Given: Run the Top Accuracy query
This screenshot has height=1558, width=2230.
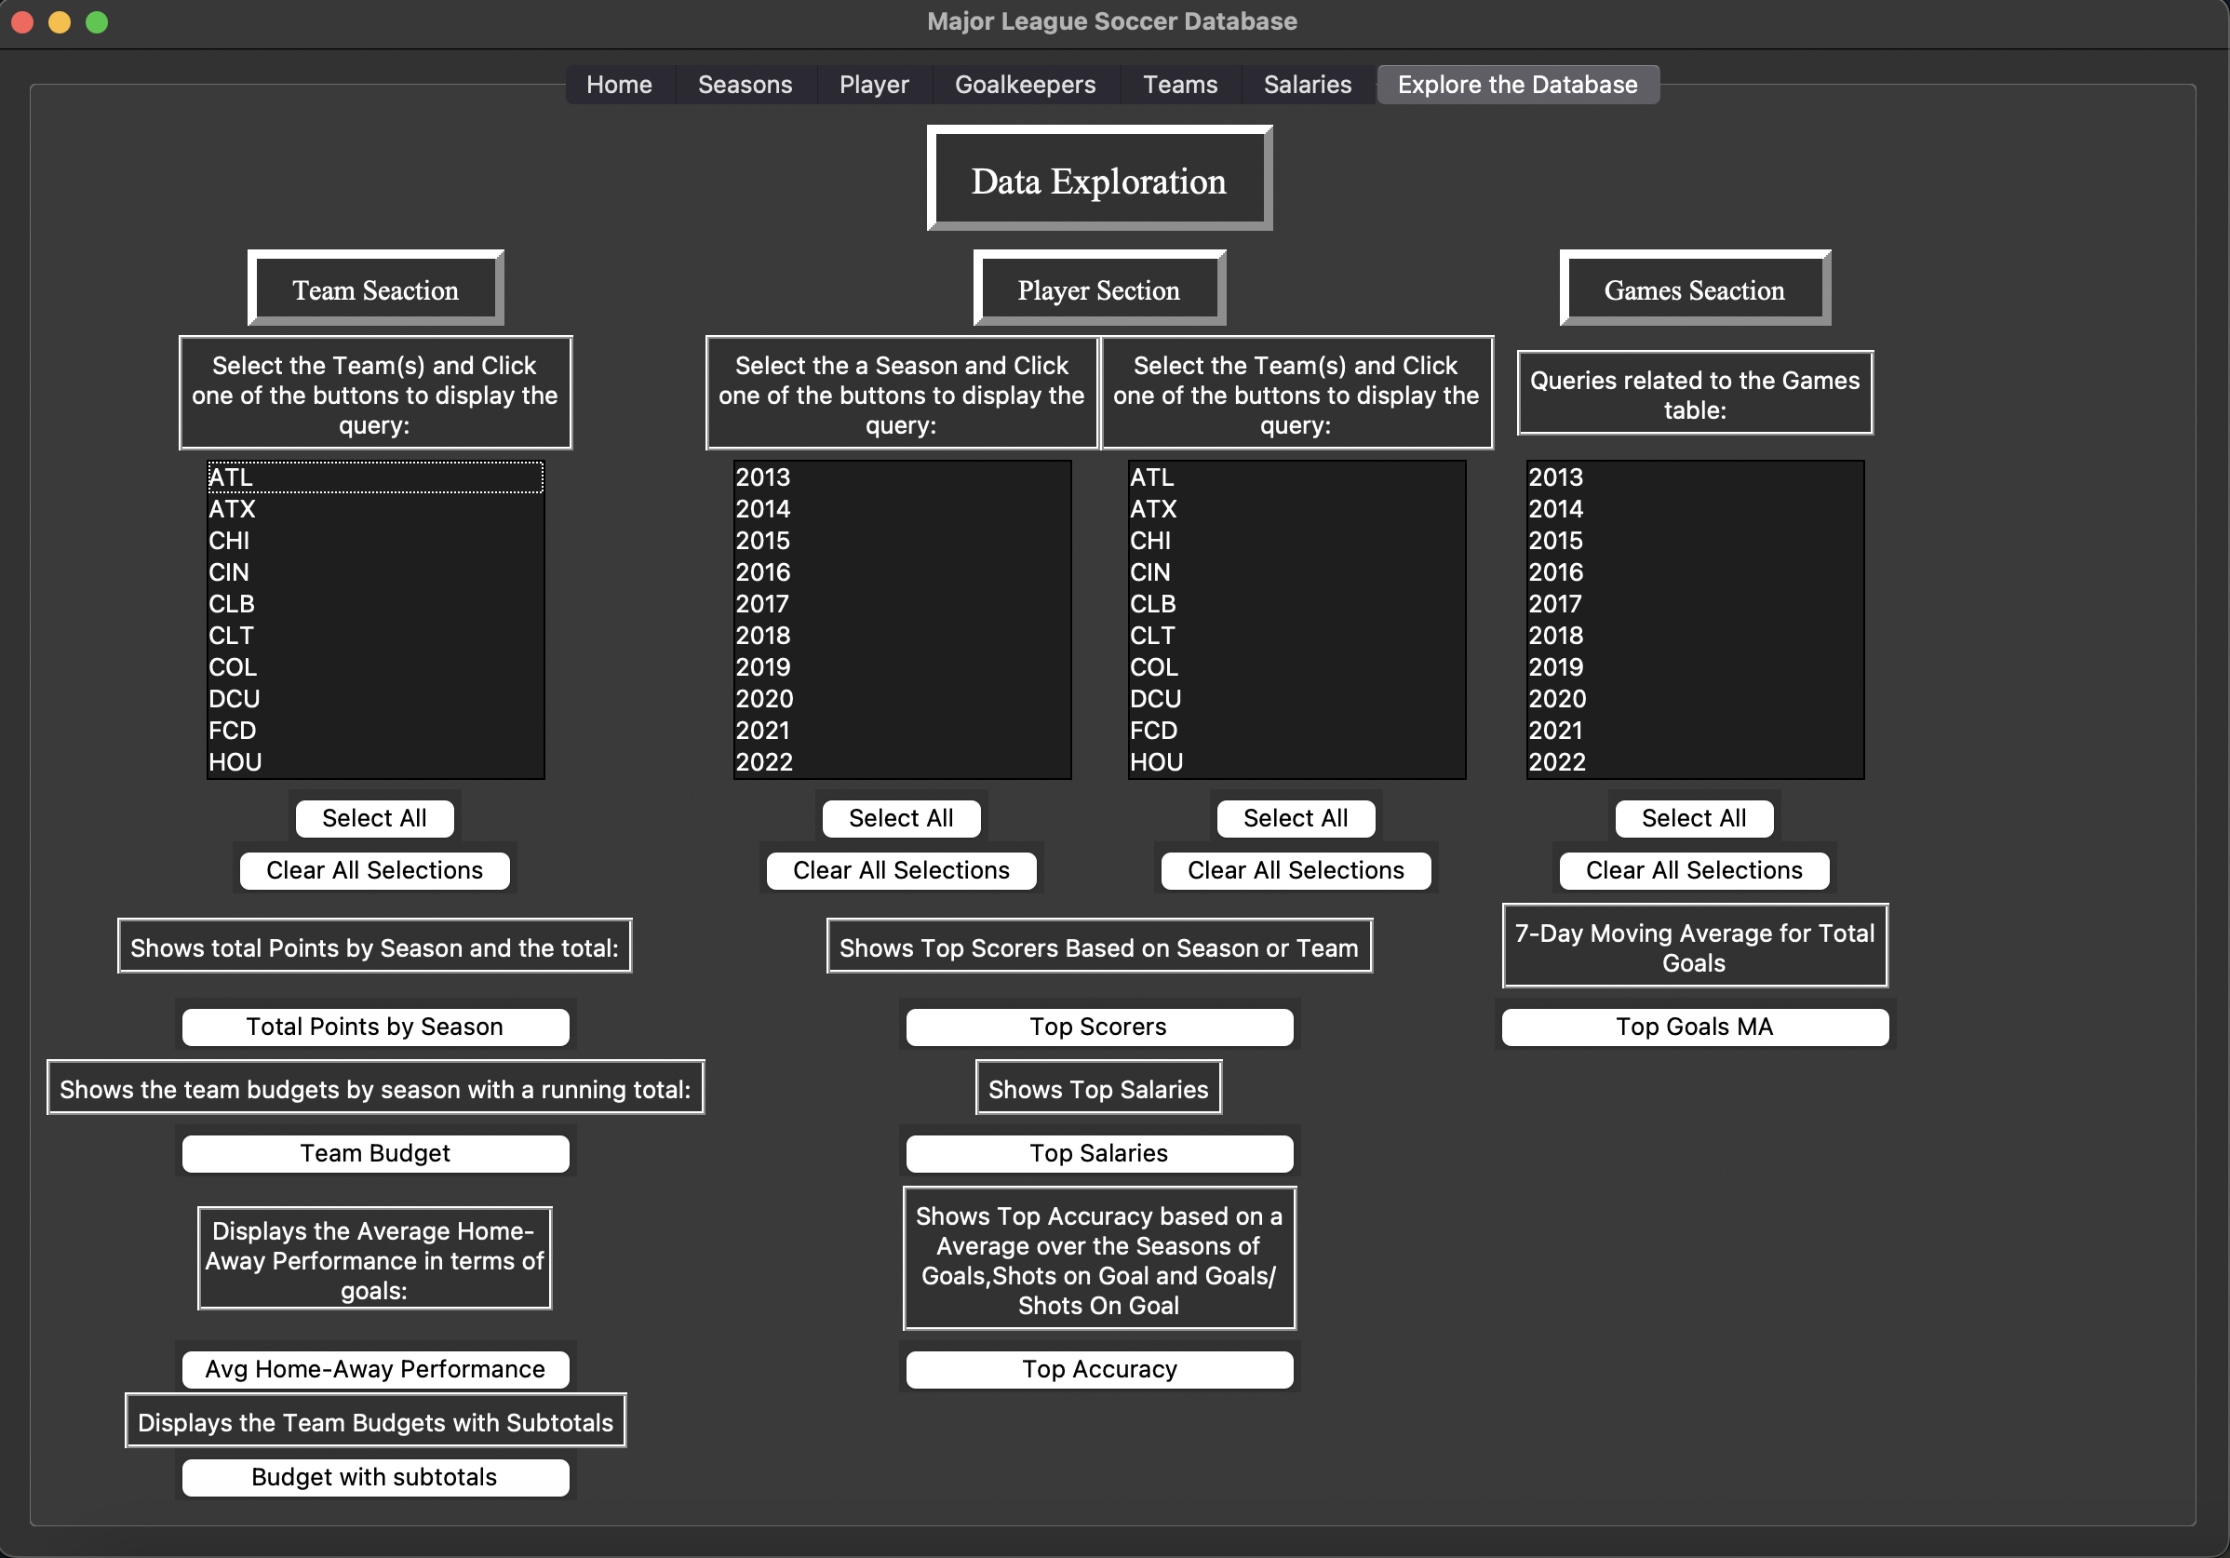Looking at the screenshot, I should (1098, 1368).
